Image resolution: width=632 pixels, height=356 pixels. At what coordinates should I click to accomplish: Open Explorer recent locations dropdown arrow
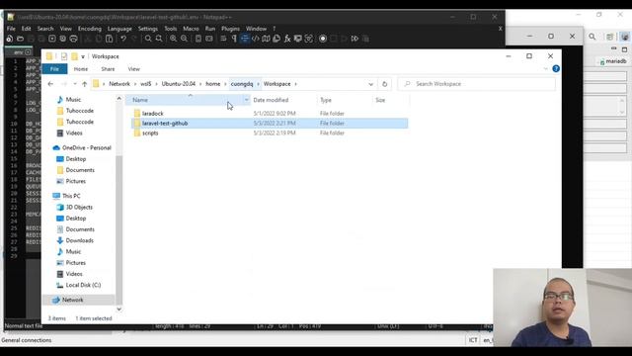(75, 84)
